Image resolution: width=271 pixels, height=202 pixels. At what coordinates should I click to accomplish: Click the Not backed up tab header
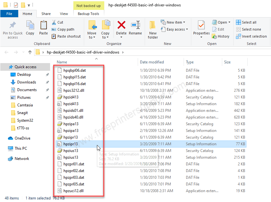[89, 6]
